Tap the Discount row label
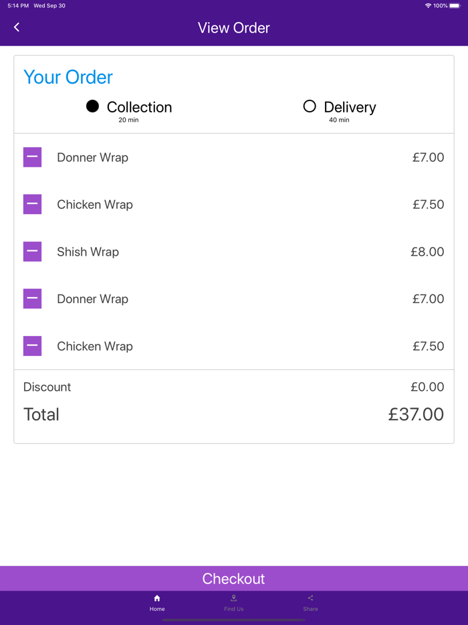468x625 pixels. tap(47, 387)
